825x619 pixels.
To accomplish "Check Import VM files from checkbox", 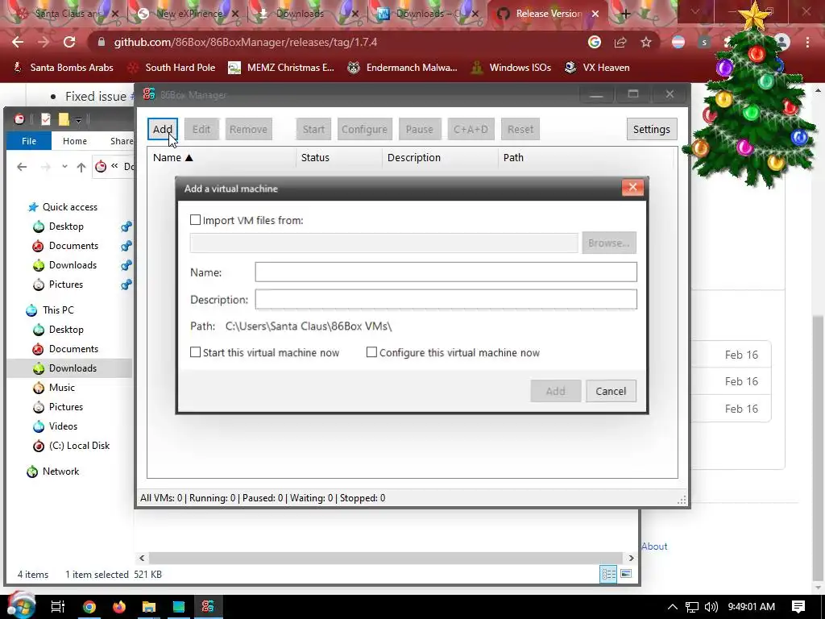I will (x=195, y=220).
